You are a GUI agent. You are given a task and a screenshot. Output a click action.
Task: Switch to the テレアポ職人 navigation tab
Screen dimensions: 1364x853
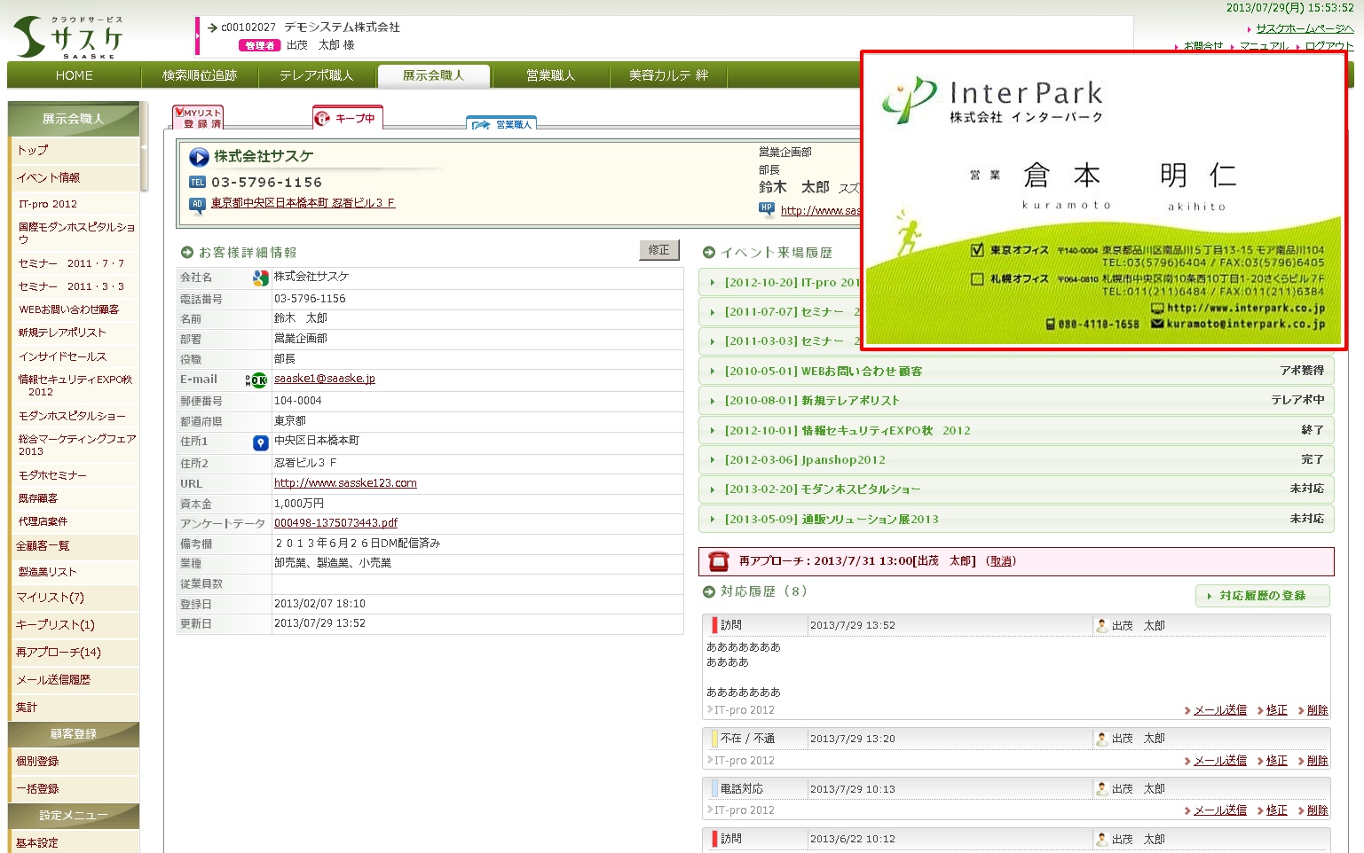coord(316,75)
